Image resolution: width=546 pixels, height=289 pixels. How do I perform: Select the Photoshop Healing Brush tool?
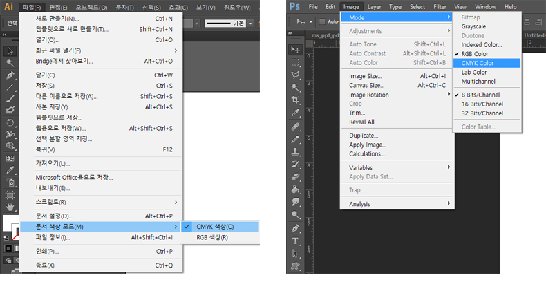click(295, 127)
